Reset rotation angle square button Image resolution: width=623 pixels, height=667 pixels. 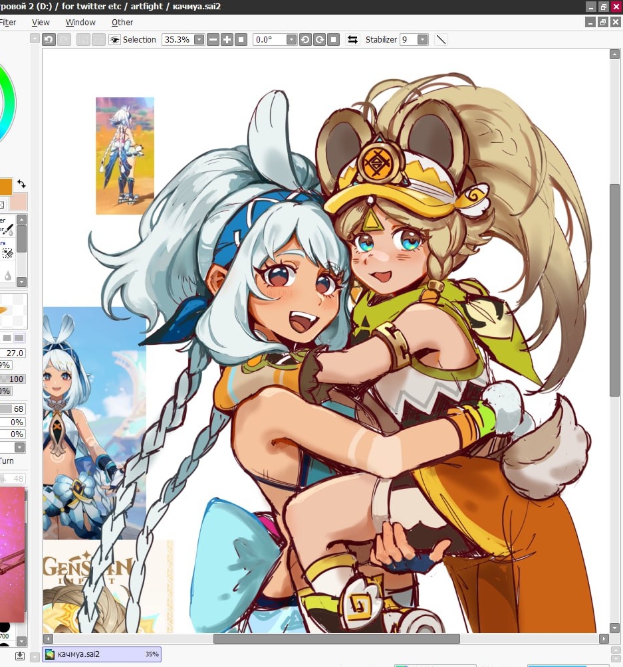[x=334, y=40]
